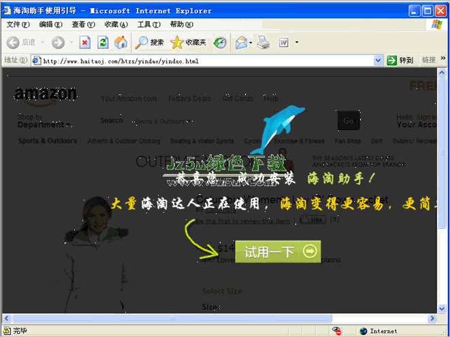Open the 帮助(H) menu
The height and width of the screenshot is (337, 450).
click(x=181, y=24)
